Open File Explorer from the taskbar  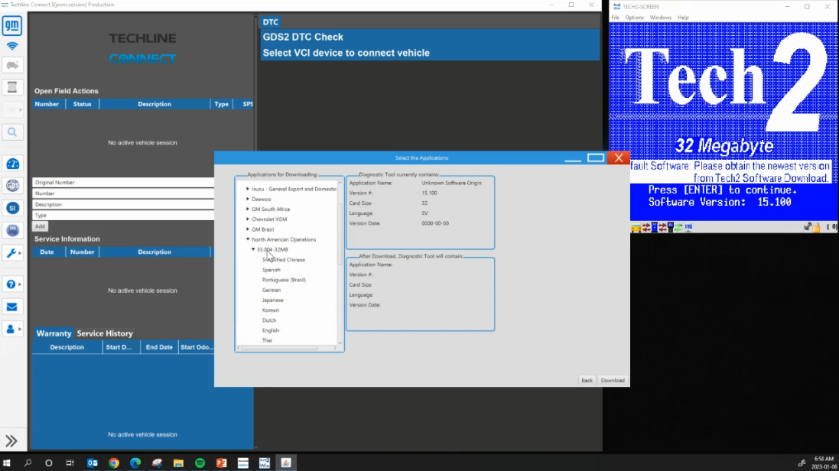[x=178, y=463]
